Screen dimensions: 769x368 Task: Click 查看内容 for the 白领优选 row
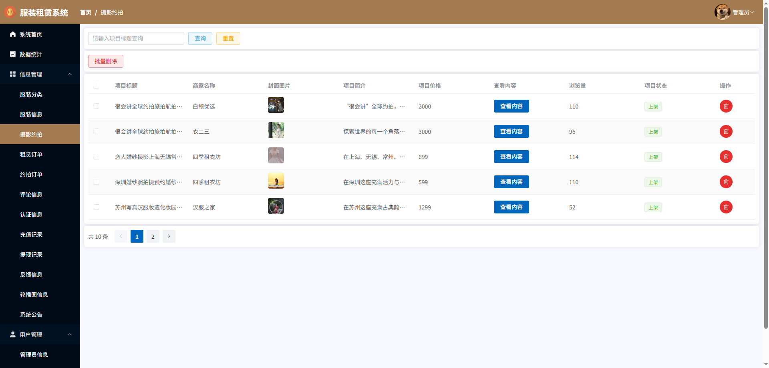pos(511,106)
